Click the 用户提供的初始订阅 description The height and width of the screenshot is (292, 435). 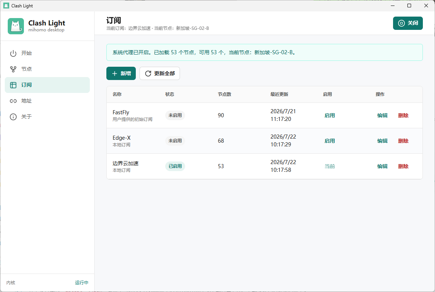[x=132, y=119]
